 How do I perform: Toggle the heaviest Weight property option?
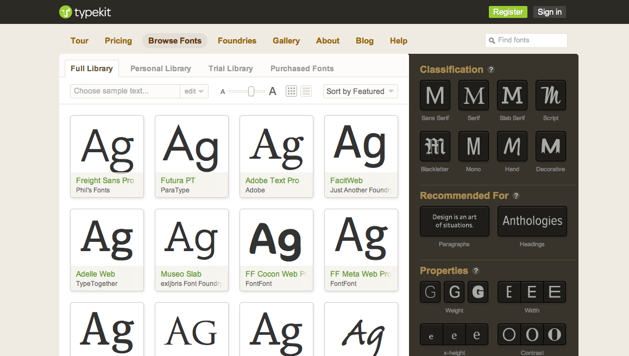(x=477, y=292)
